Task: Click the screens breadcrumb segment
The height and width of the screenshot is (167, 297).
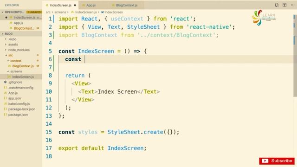Action: click(x=60, y=12)
